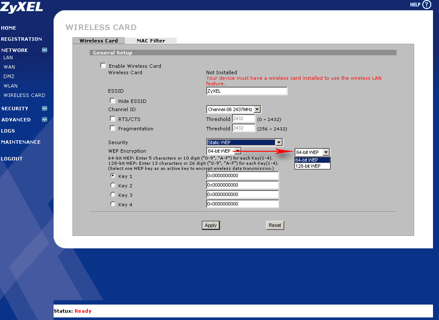439x320 pixels.
Task: Open LOGS in the sidebar
Action: [x=8, y=131]
